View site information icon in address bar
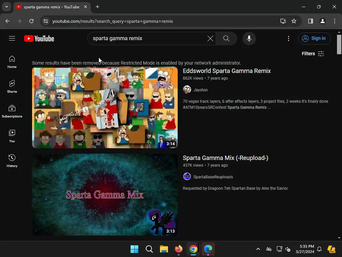The height and width of the screenshot is (257, 342). (x=46, y=21)
